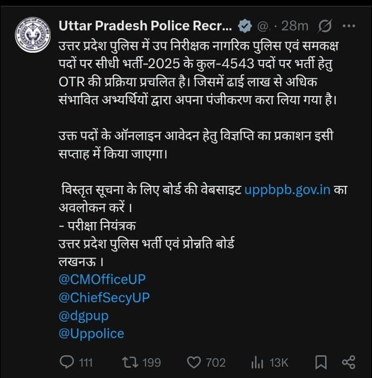Open the three-dot more options menu
Viewport: 372px width, 378px height.
[349, 26]
